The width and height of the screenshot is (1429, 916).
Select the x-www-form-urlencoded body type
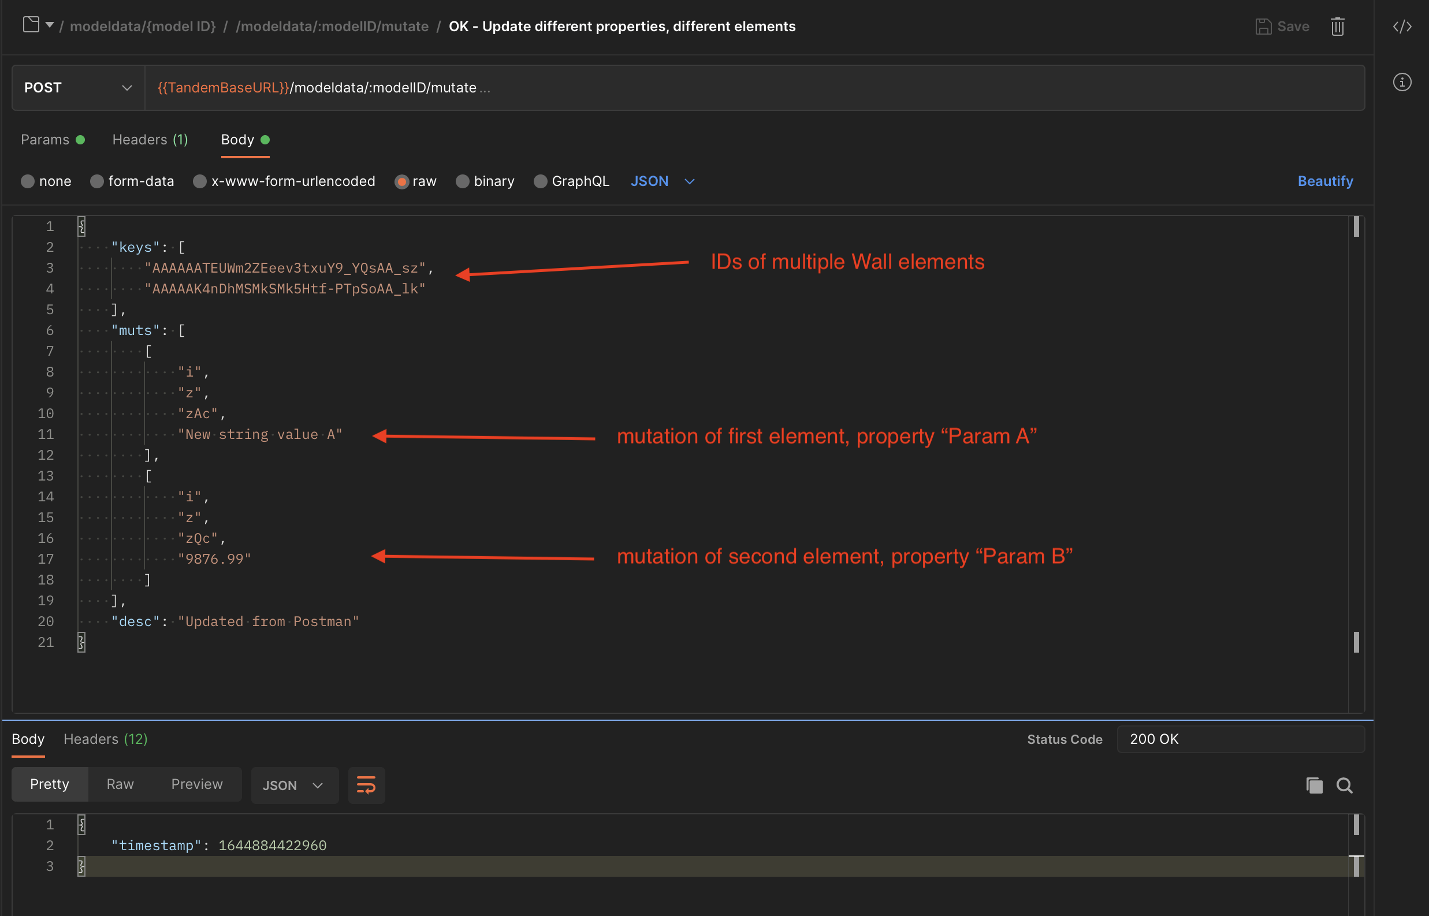tap(284, 181)
